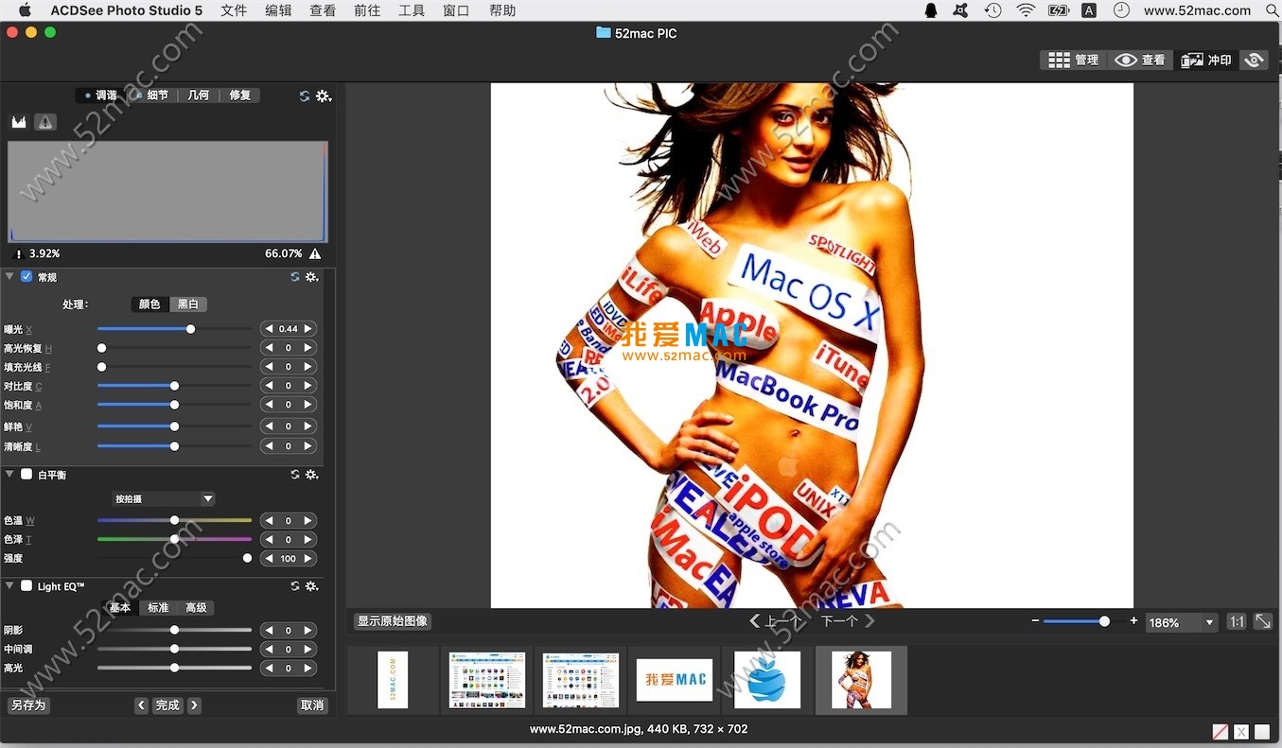Open the 常规 group gear menu
Viewport: 1282px width, 748px height.
click(311, 277)
